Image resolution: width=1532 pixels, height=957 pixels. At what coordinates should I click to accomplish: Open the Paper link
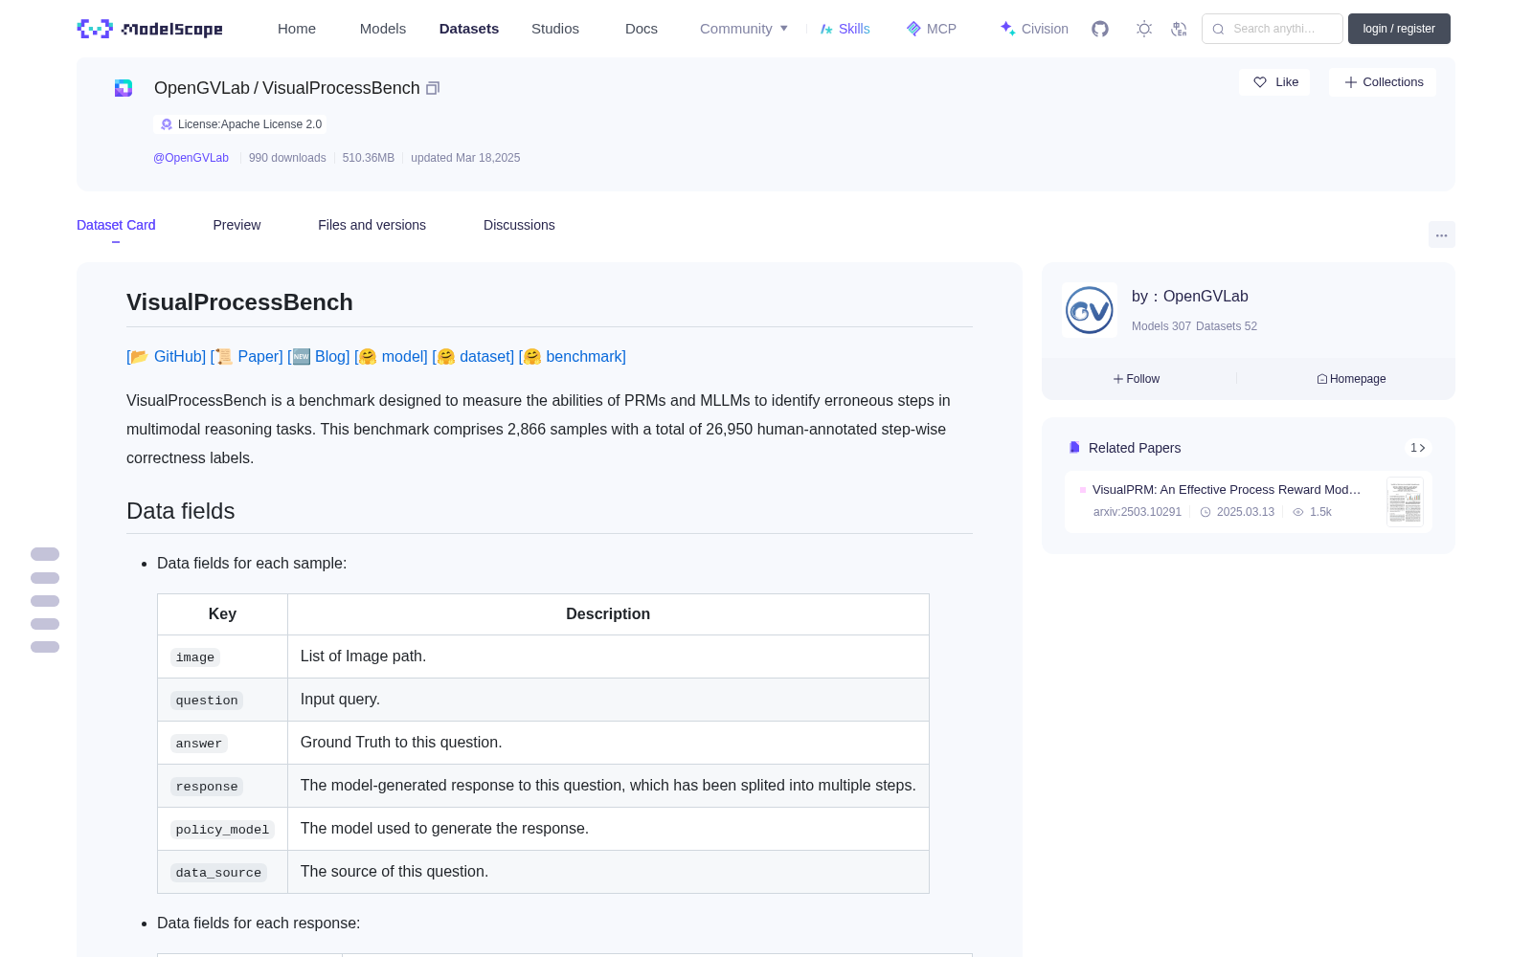[x=259, y=356]
